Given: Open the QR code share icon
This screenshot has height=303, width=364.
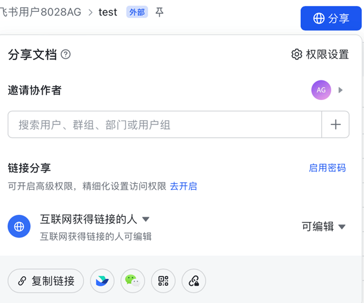Looking at the screenshot, I should 163,281.
